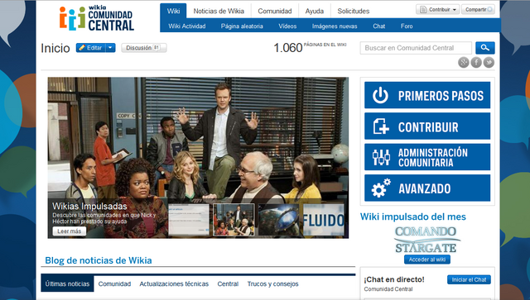The image size is (530, 300).
Task: Click the Google Plus share icon
Action: click(464, 63)
